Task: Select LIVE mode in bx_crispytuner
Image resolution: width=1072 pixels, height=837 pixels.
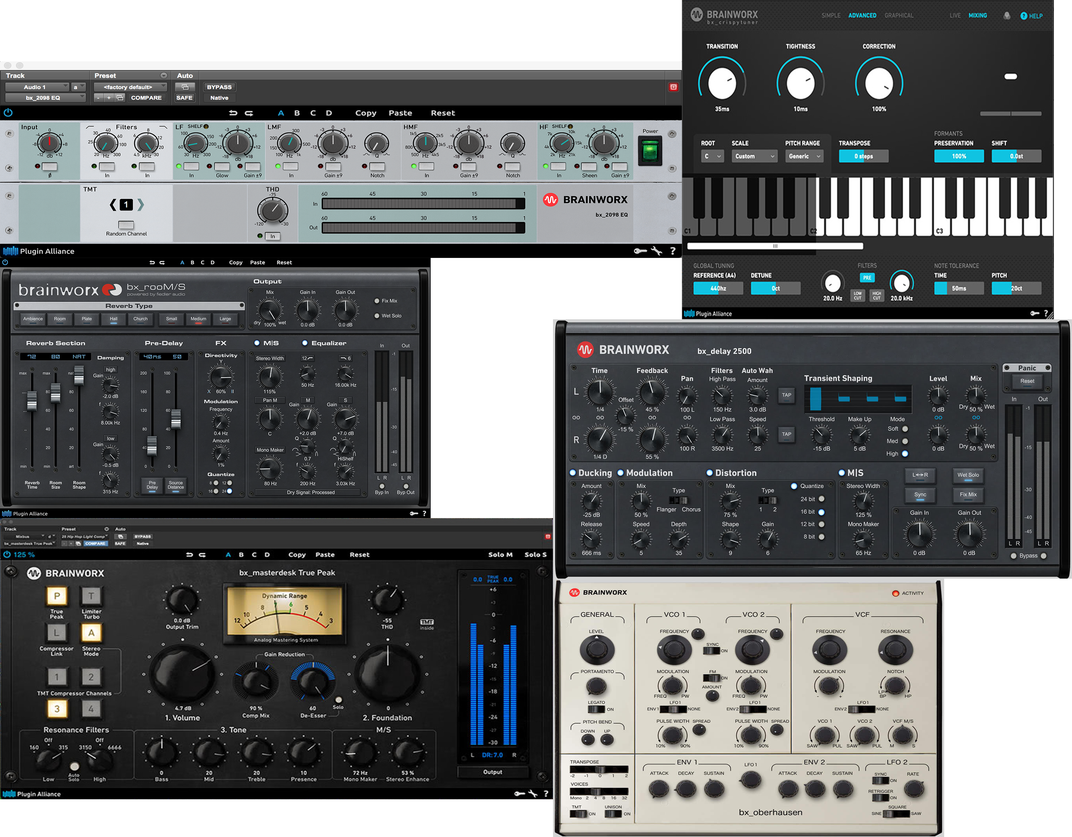Action: tap(955, 16)
